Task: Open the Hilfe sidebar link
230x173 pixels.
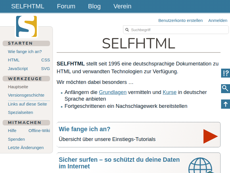Action: pos(12,131)
